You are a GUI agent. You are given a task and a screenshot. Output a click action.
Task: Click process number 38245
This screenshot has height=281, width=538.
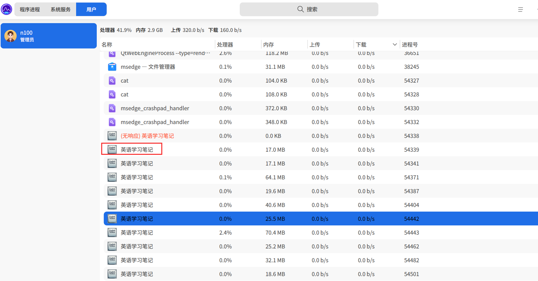[412, 67]
